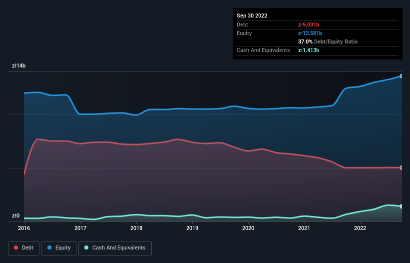
Task: Click the 2019 x-axis label
Action: coord(192,228)
